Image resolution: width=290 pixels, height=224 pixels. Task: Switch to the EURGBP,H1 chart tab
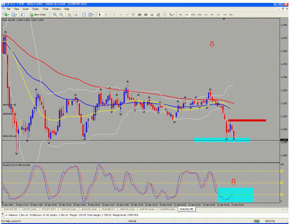pyautogui.click(x=108, y=209)
